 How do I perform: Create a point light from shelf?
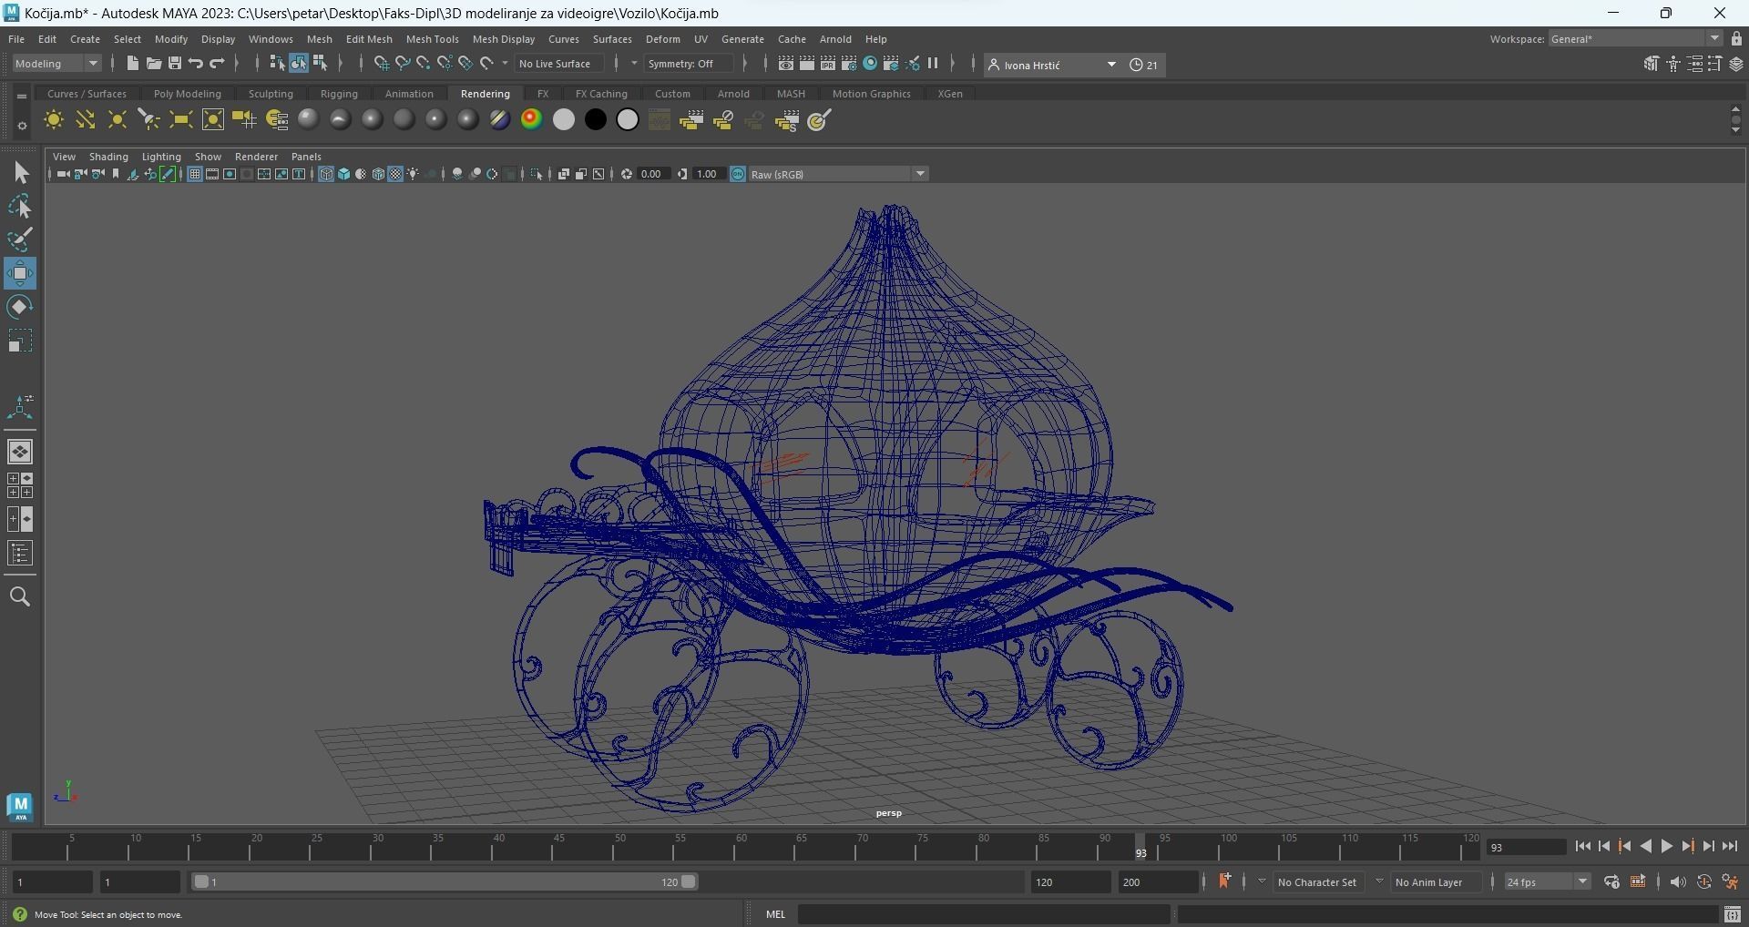click(118, 120)
